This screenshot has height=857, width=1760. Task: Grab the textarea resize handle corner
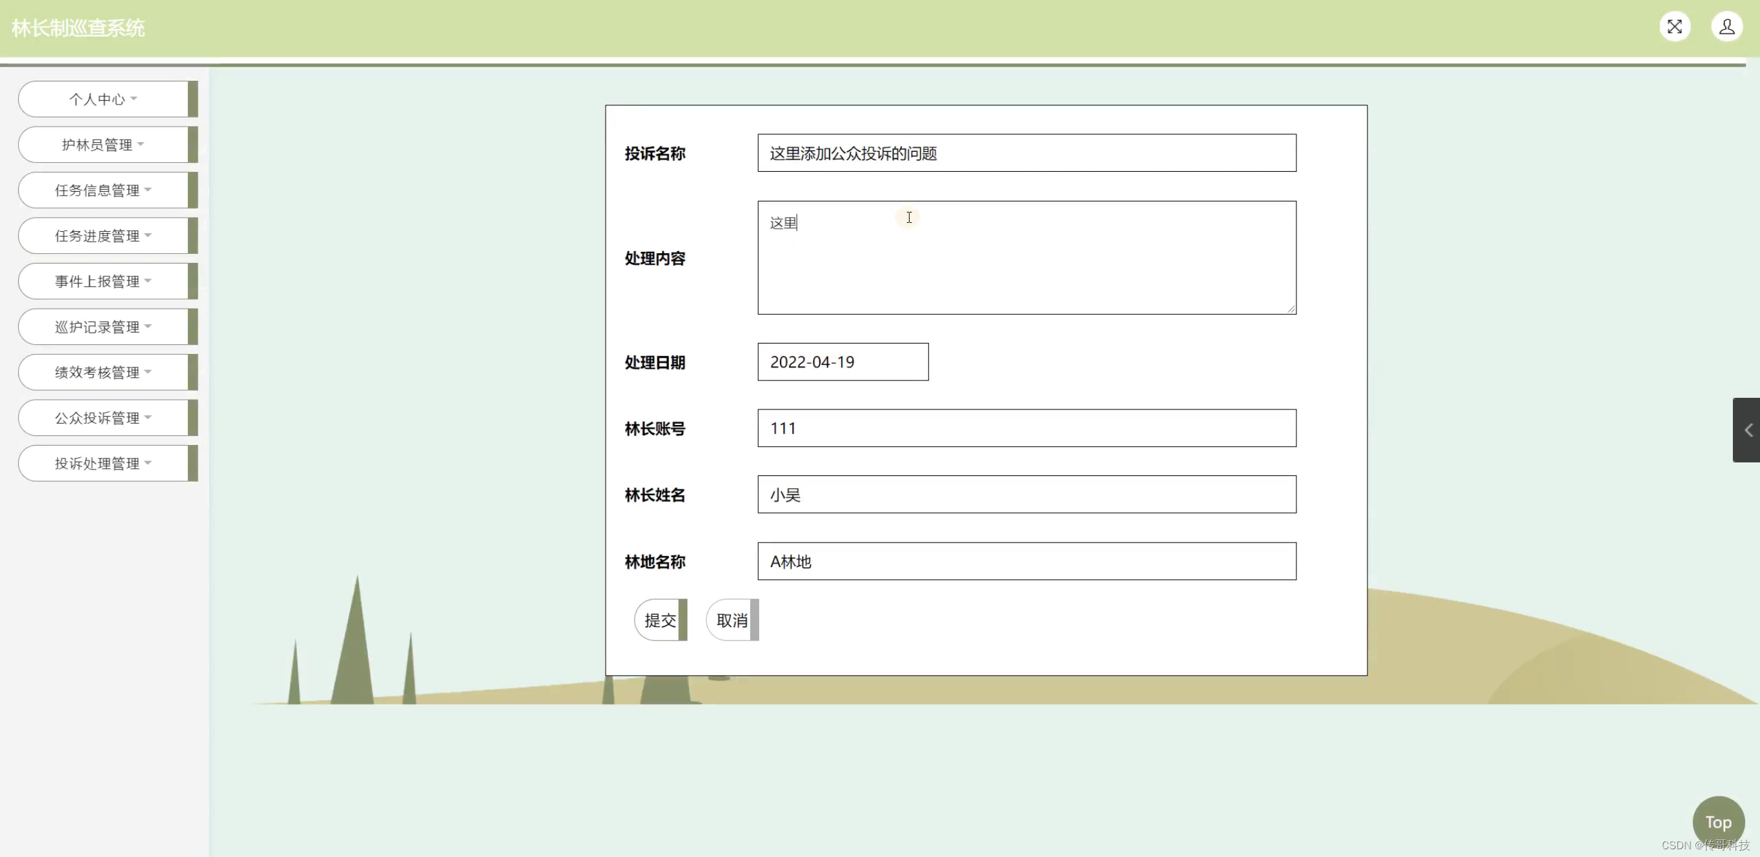coord(1291,309)
